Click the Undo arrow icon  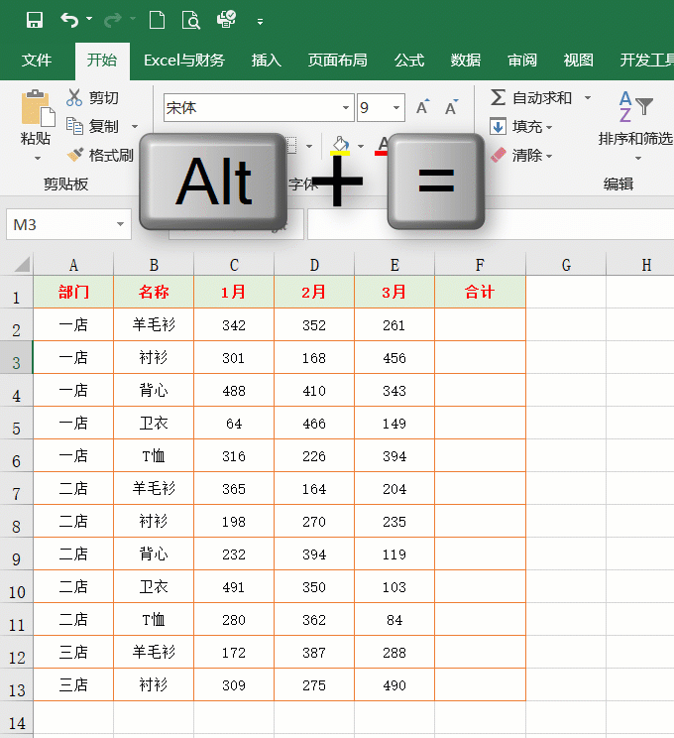click(69, 20)
